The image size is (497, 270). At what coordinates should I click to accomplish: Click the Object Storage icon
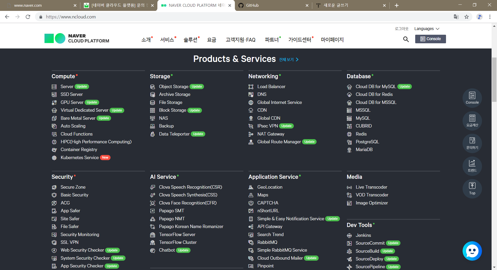(x=152, y=87)
